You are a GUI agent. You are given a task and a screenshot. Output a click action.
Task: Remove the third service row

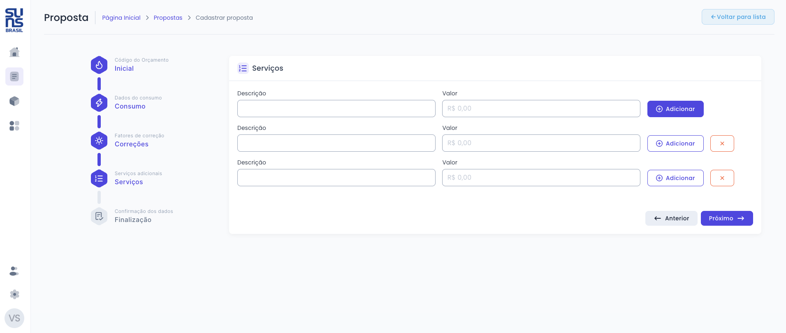722,178
